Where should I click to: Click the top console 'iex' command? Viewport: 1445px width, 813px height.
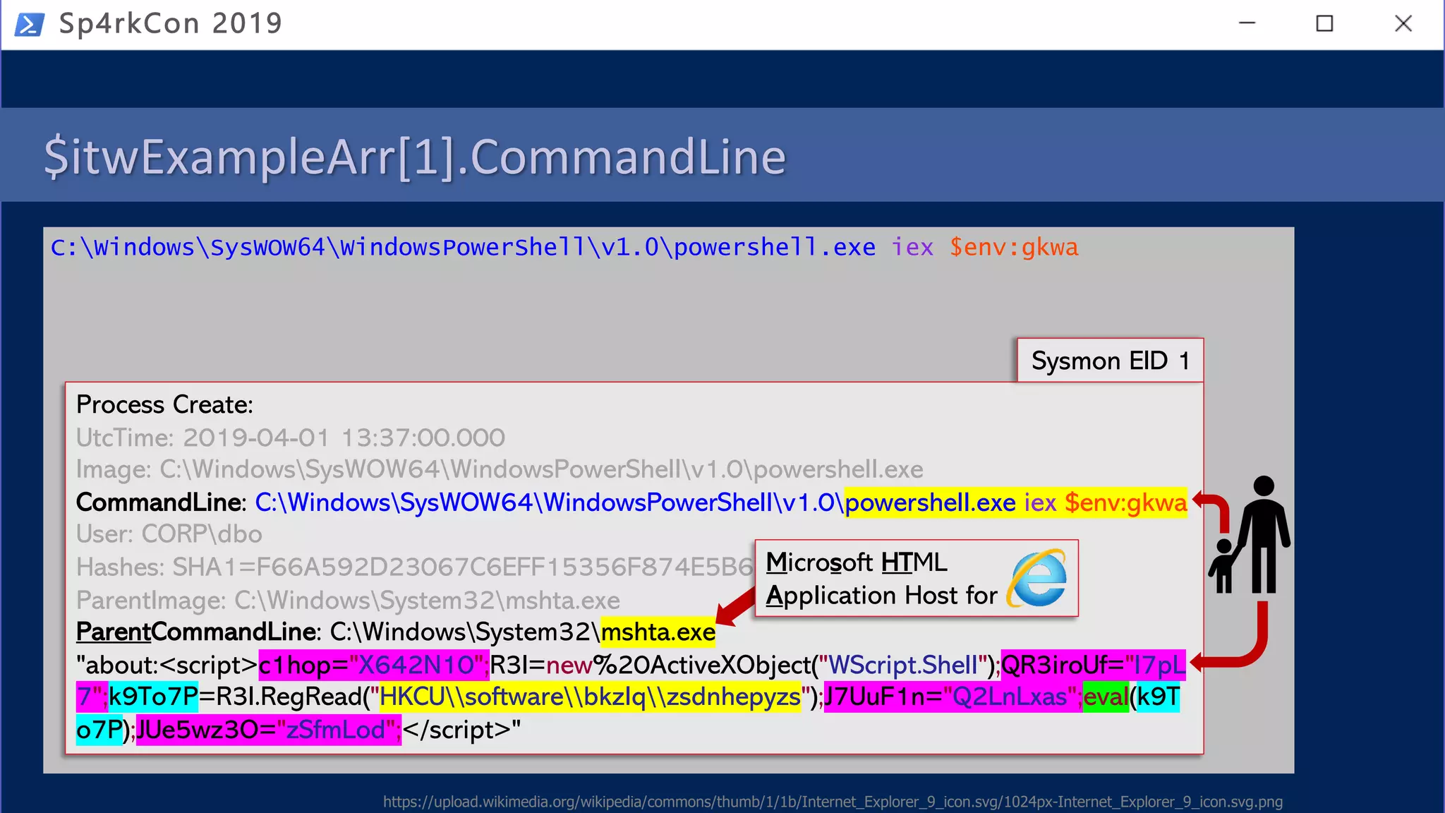pos(912,247)
